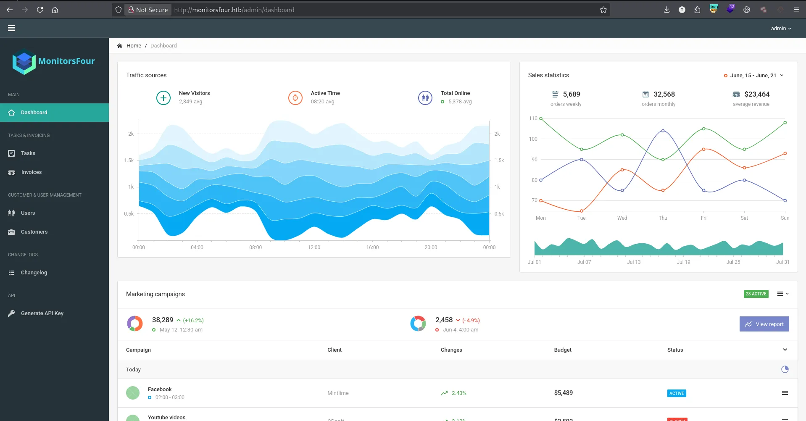Image resolution: width=806 pixels, height=421 pixels.
Task: Click the View report button
Action: pyautogui.click(x=764, y=324)
